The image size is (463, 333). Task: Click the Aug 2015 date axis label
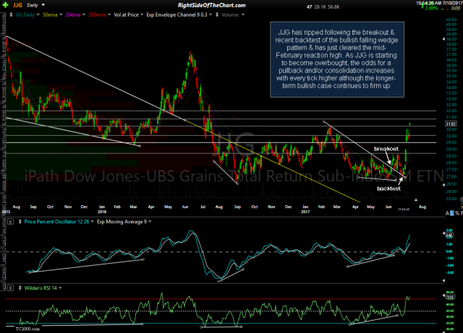16,207
